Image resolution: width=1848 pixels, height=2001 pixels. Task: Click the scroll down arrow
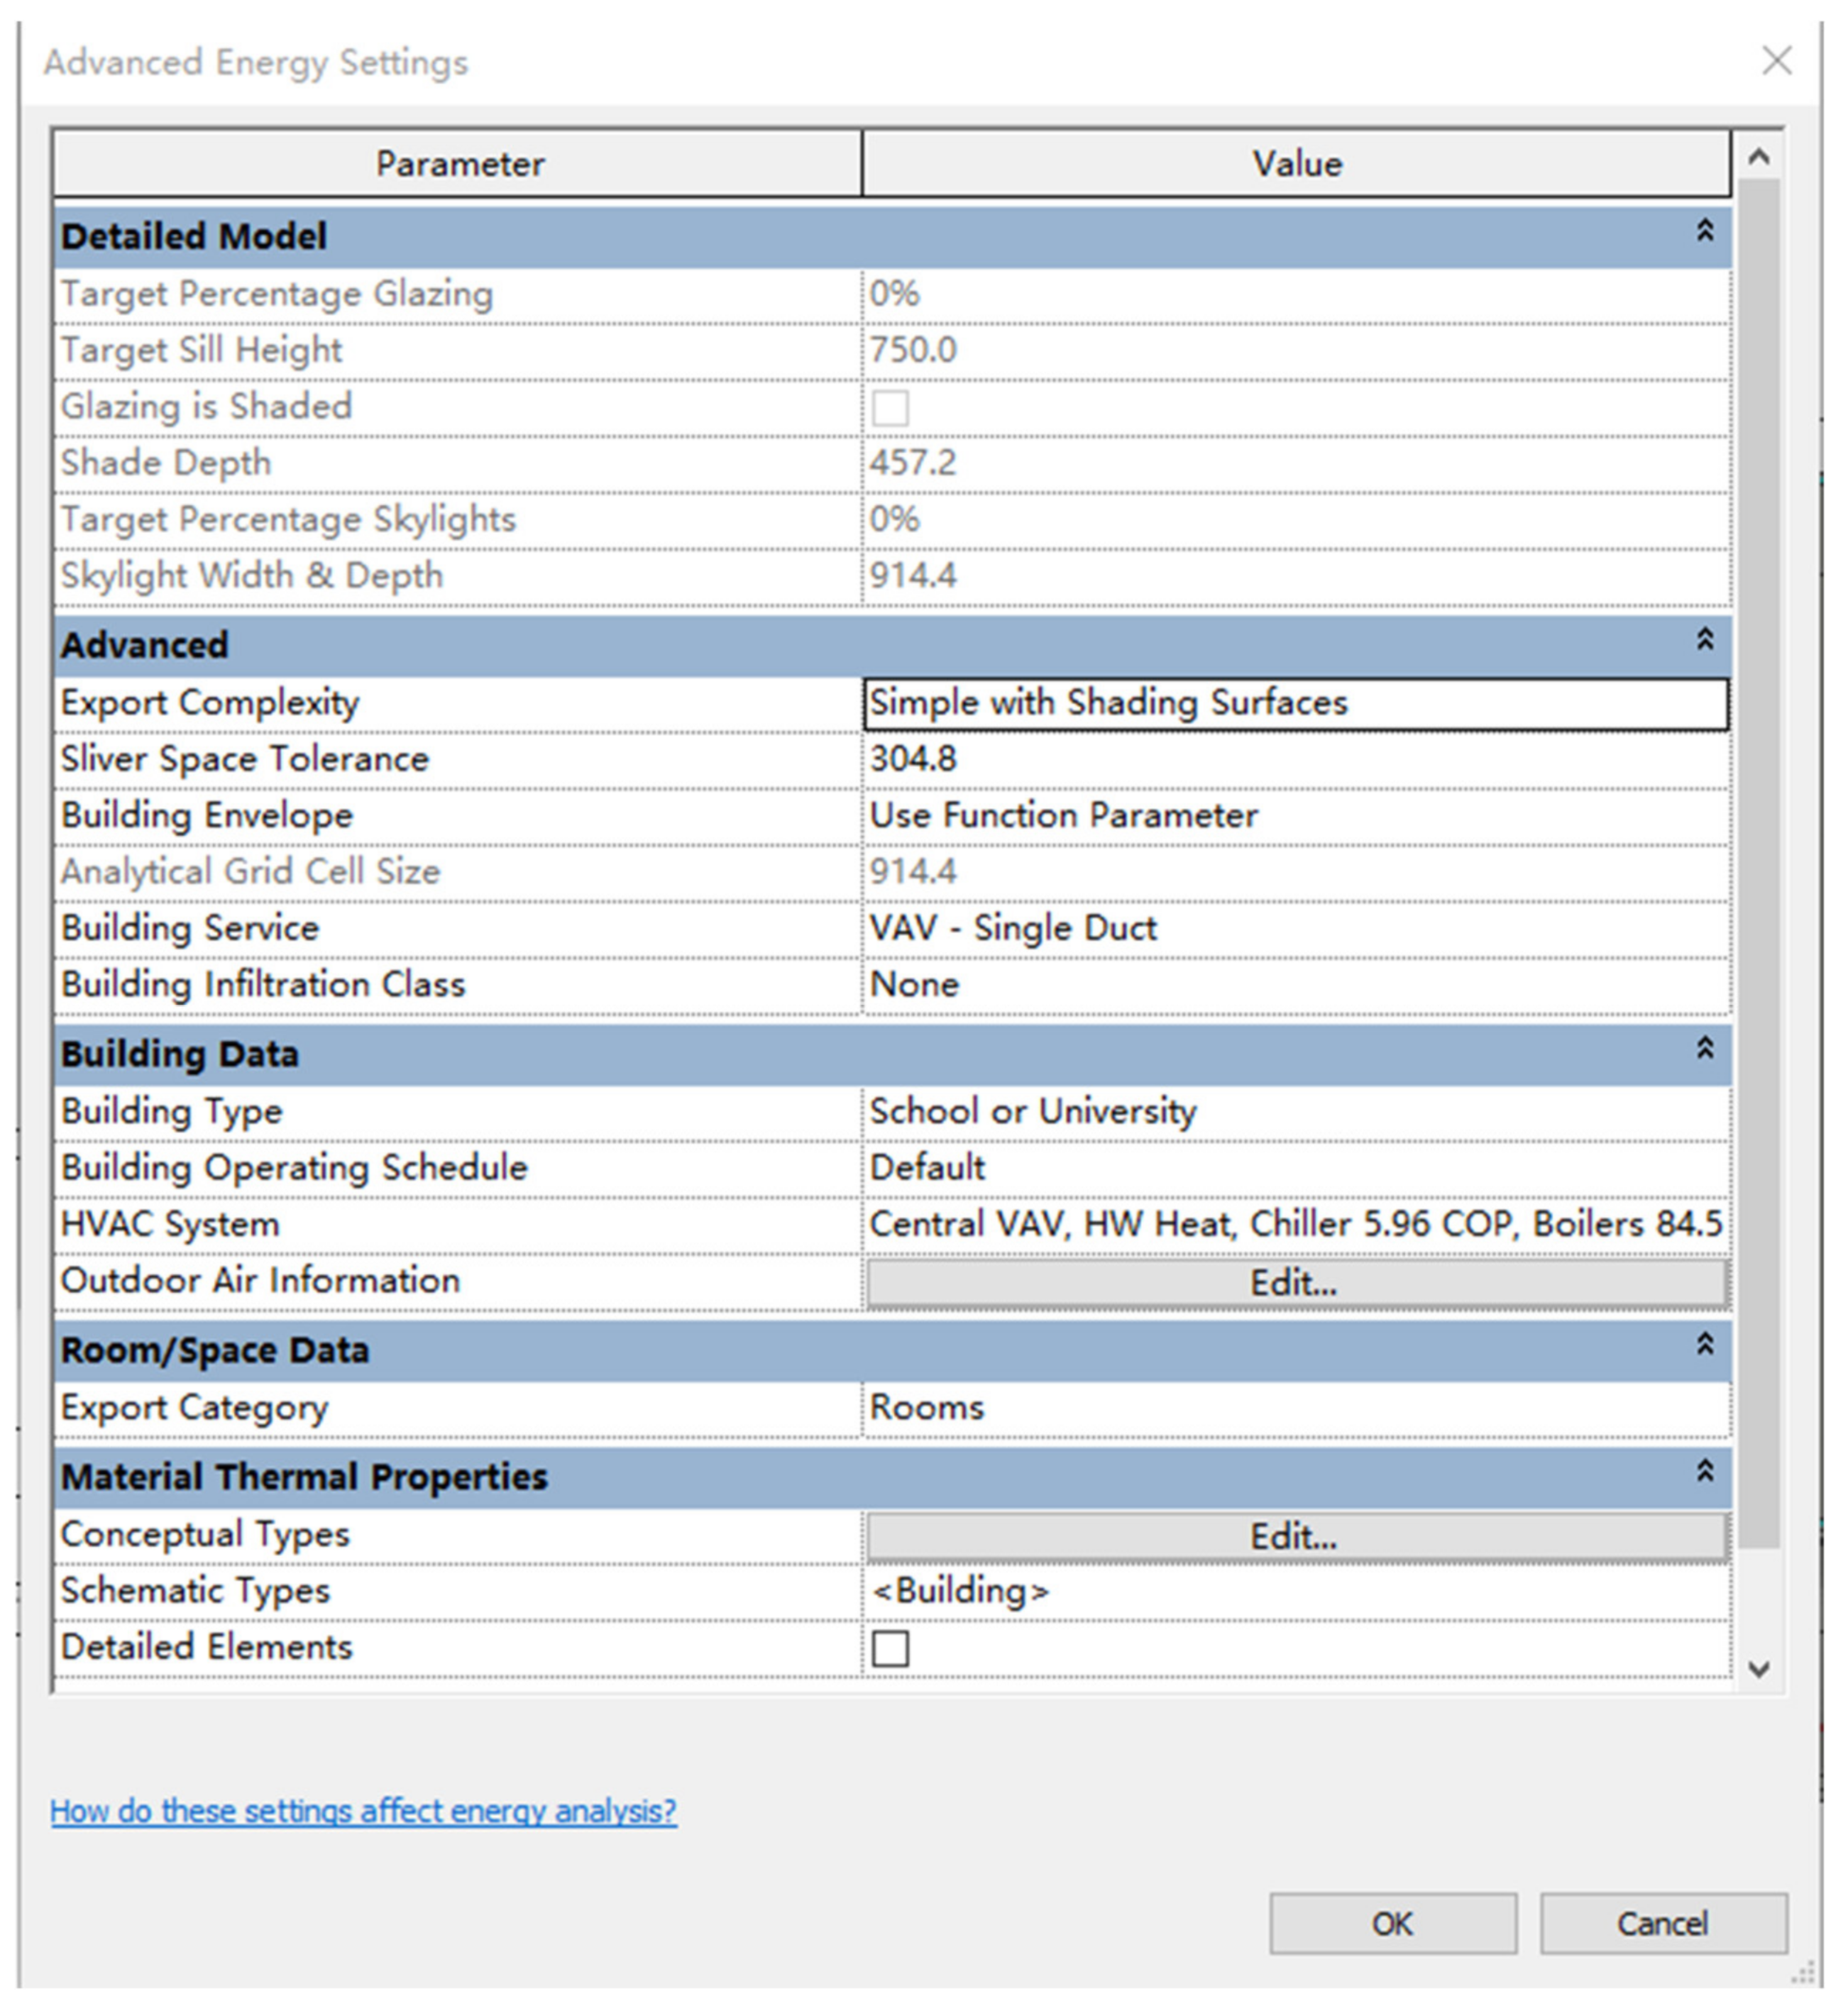1758,1669
